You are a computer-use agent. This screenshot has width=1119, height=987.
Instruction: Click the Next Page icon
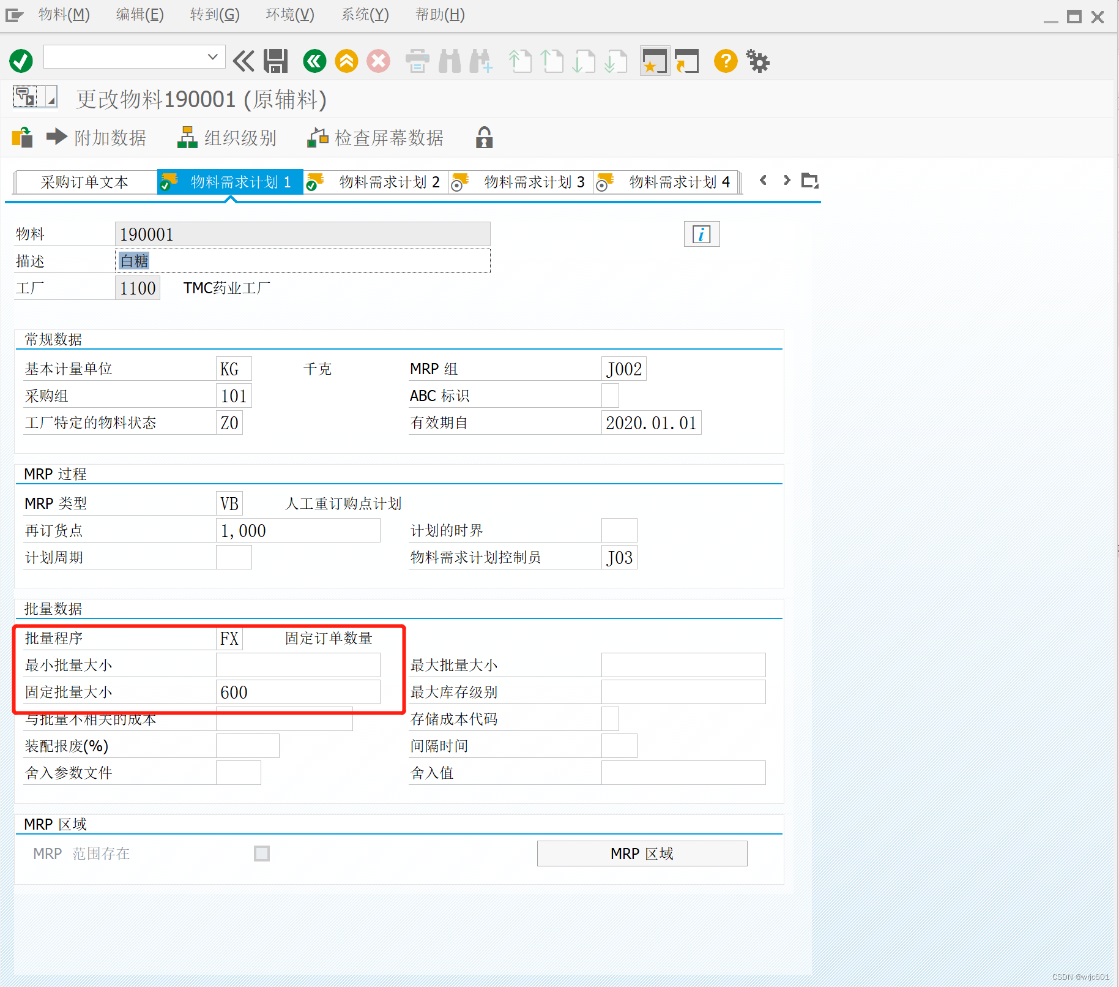(584, 61)
